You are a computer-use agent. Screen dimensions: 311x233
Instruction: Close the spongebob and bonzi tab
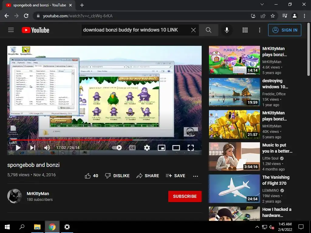coord(70,5)
